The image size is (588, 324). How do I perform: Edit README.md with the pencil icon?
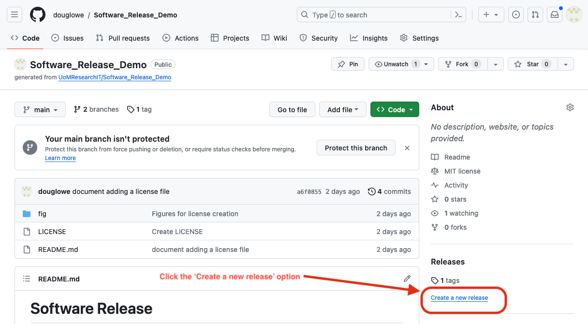407,279
